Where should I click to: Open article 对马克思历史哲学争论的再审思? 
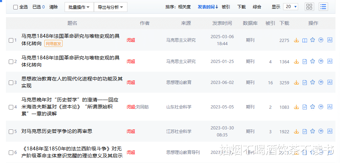coord(57,131)
